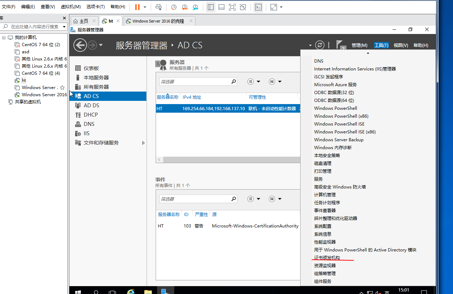Open the 帮助(H) menu in Server Manager
This screenshot has width=453, height=294.
pos(421,45)
